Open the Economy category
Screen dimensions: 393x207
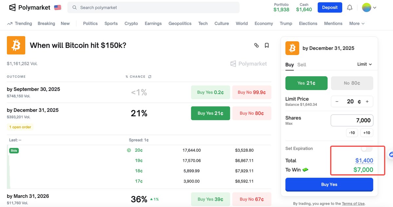pos(264,24)
